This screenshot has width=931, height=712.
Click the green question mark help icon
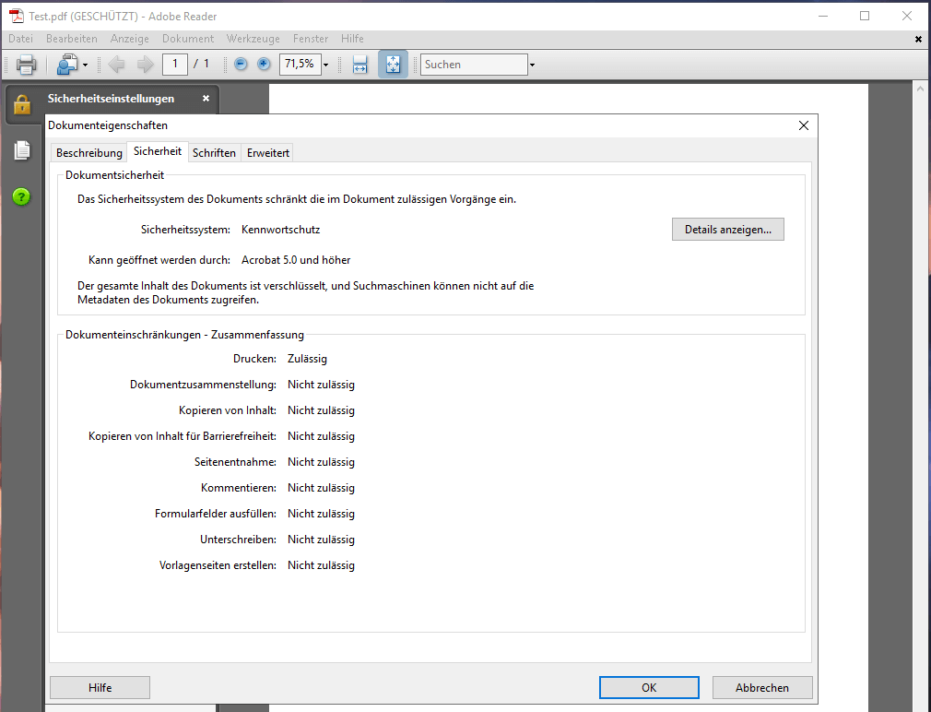(x=21, y=196)
